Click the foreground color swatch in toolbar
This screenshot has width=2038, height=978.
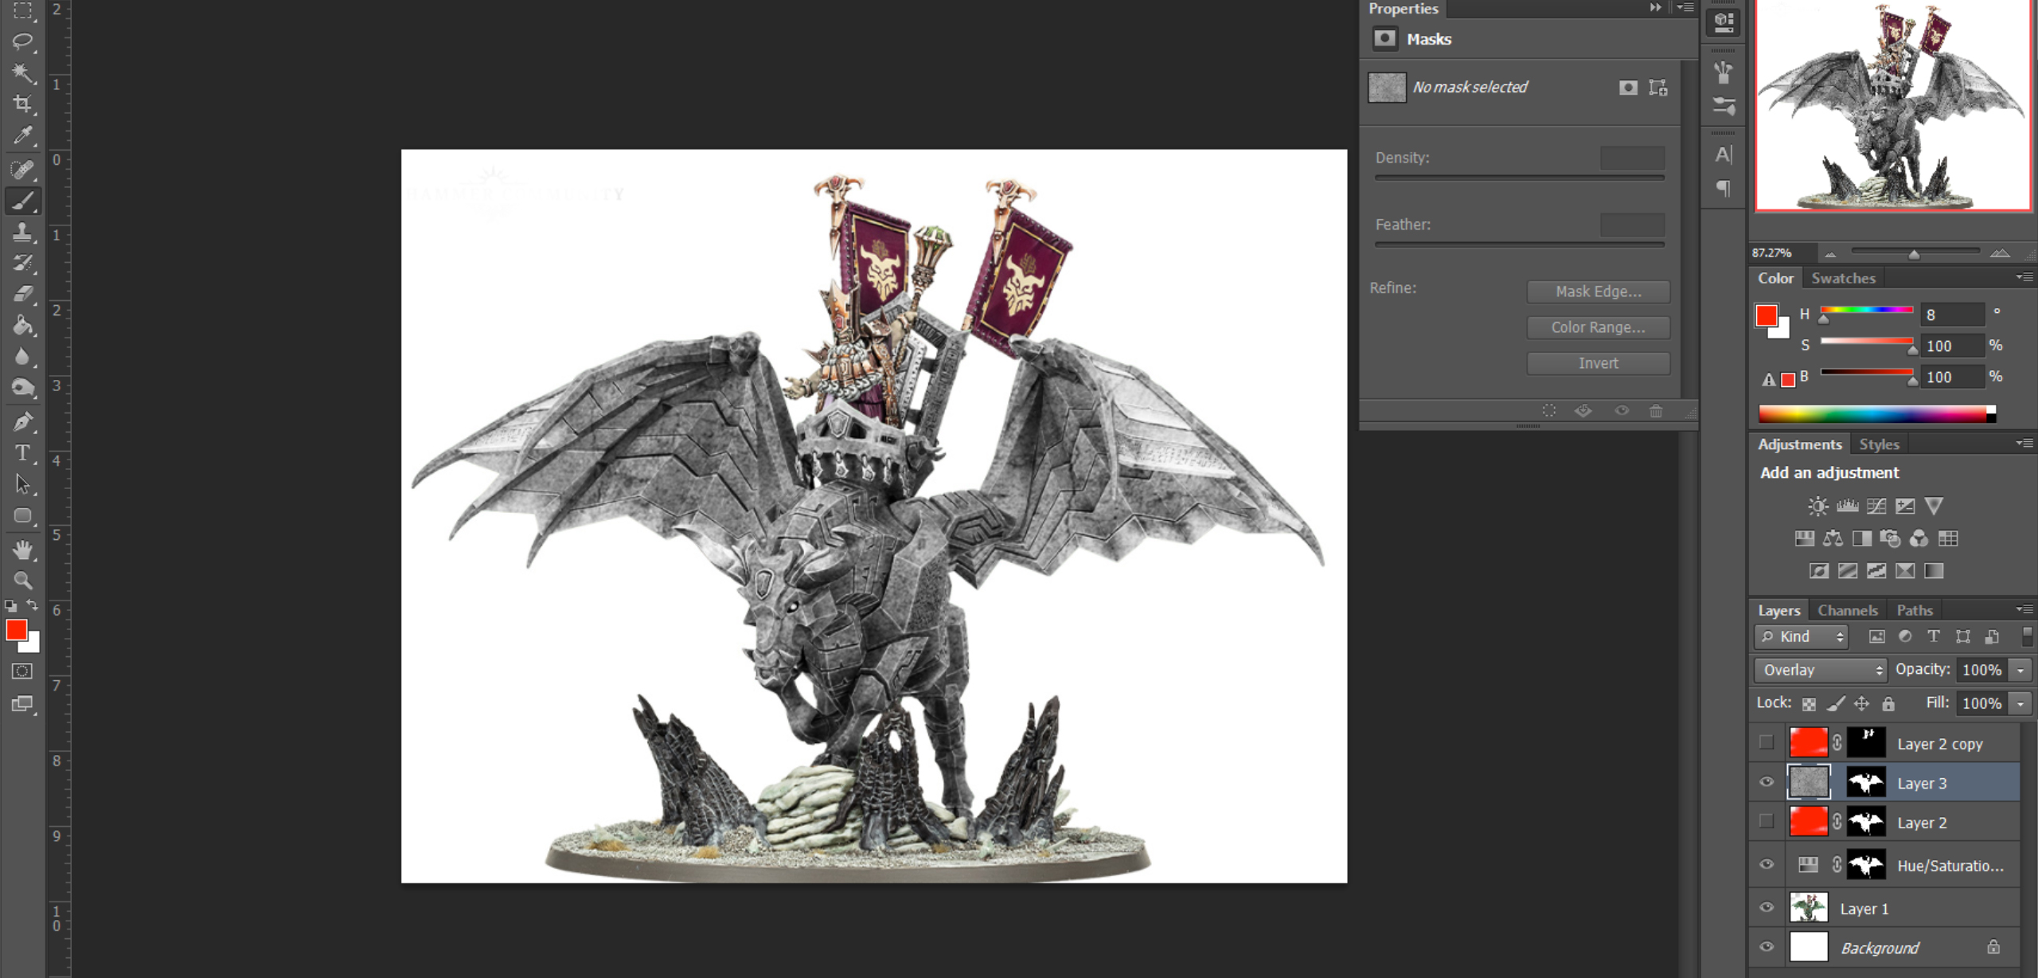pos(16,630)
